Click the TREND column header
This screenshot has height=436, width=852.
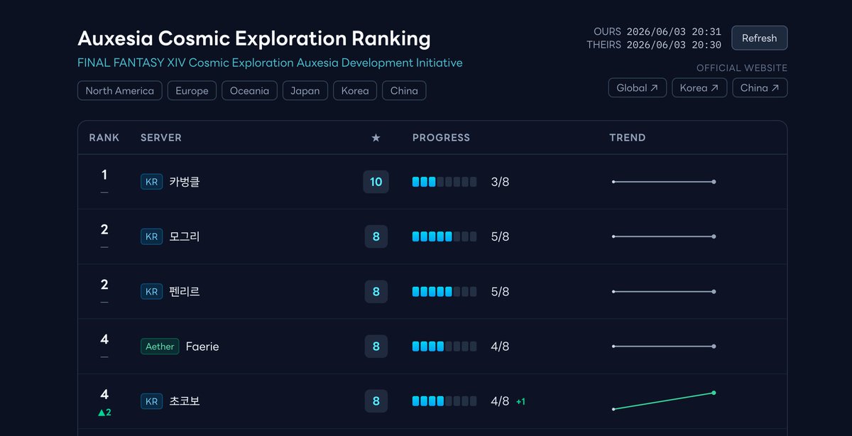click(628, 138)
